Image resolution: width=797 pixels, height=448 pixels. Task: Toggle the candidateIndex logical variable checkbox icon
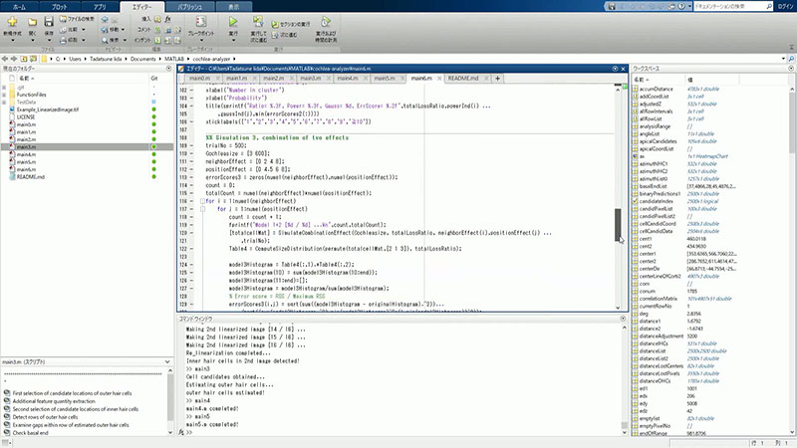pos(635,201)
